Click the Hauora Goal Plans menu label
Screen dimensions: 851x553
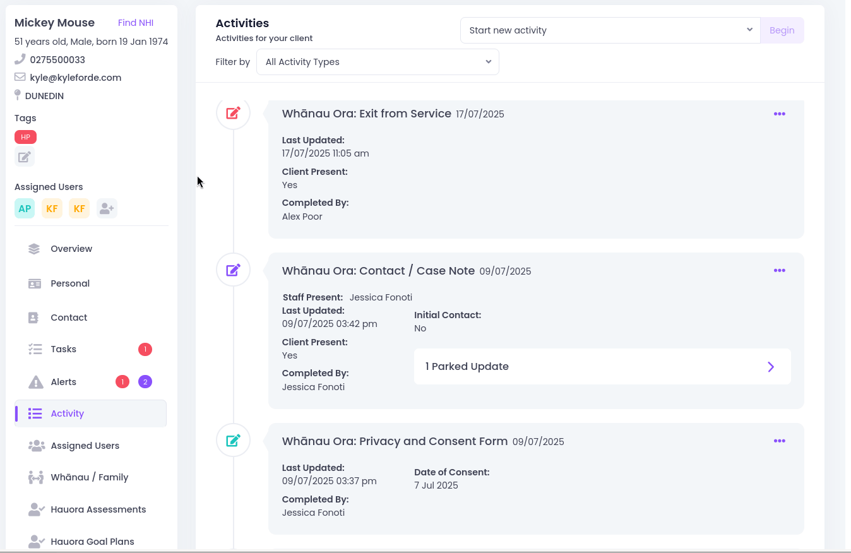(93, 542)
